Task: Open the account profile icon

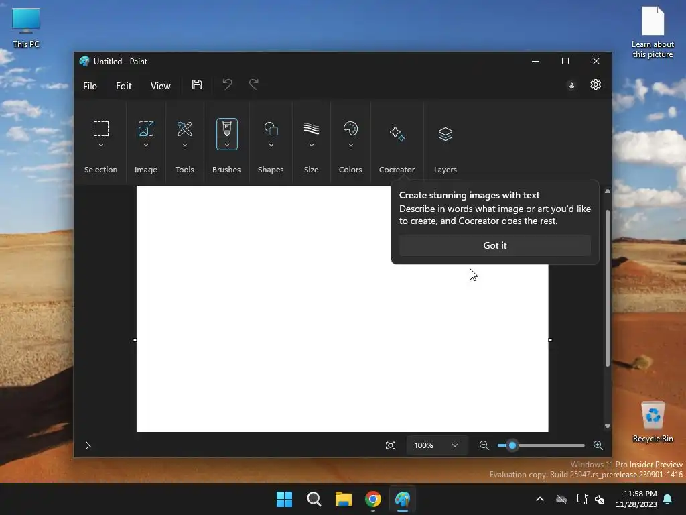Action: (x=571, y=85)
